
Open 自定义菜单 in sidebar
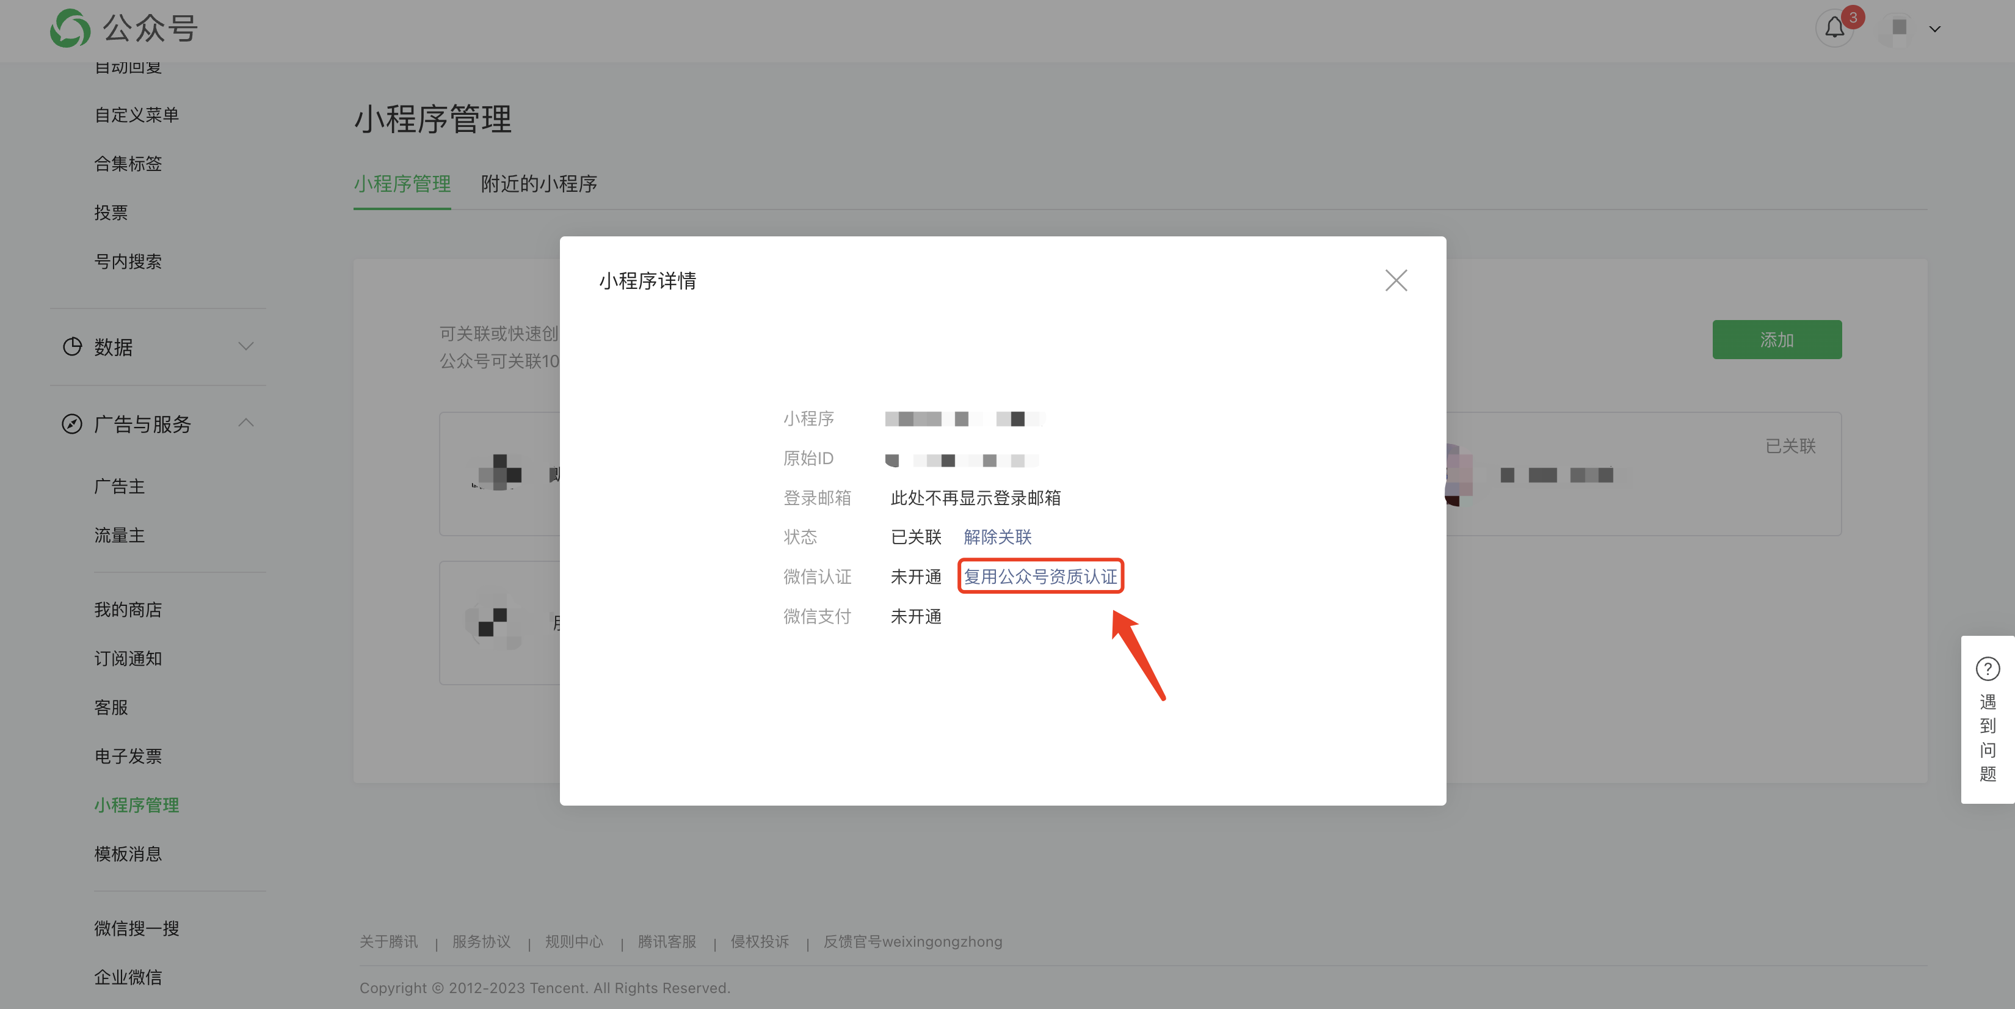point(137,115)
